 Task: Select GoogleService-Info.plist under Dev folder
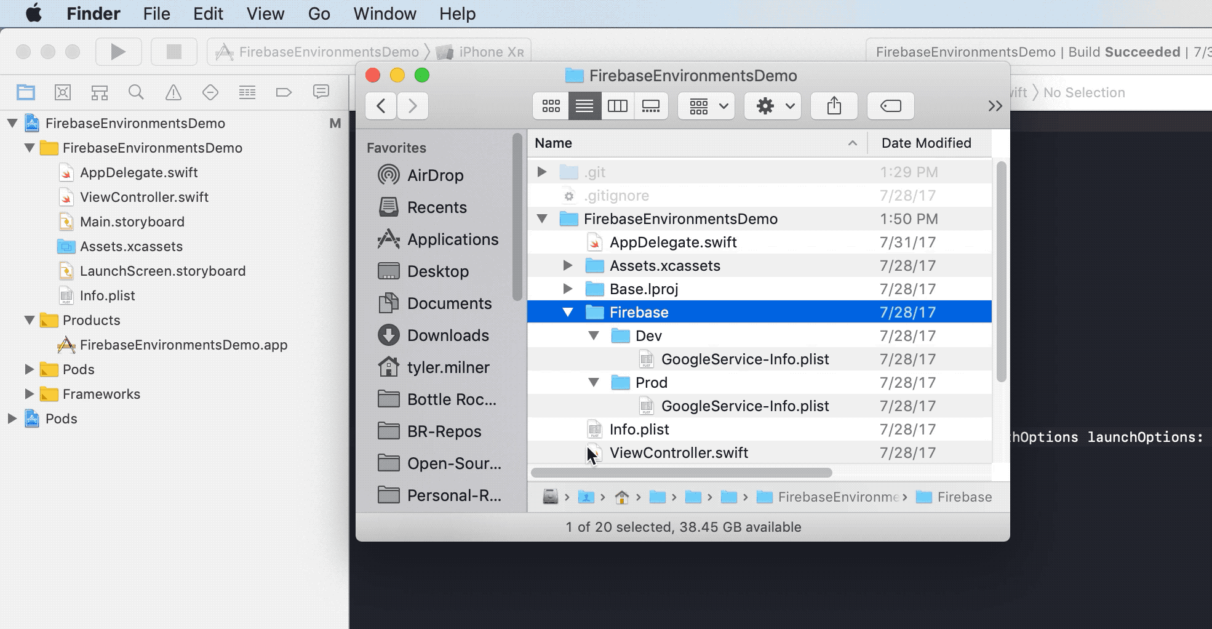click(759, 359)
